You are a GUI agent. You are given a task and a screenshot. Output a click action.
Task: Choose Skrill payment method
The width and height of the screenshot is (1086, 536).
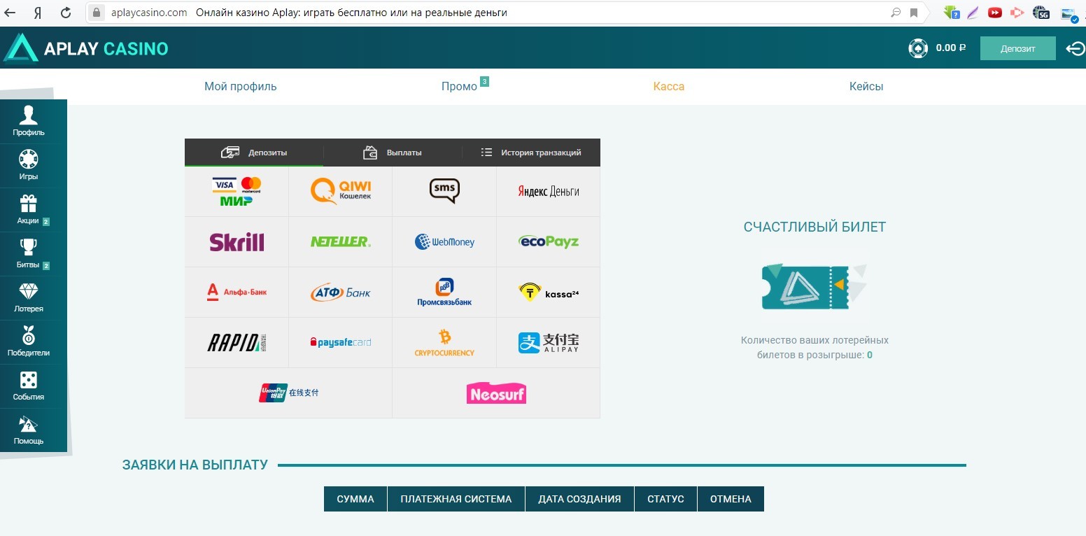[237, 242]
